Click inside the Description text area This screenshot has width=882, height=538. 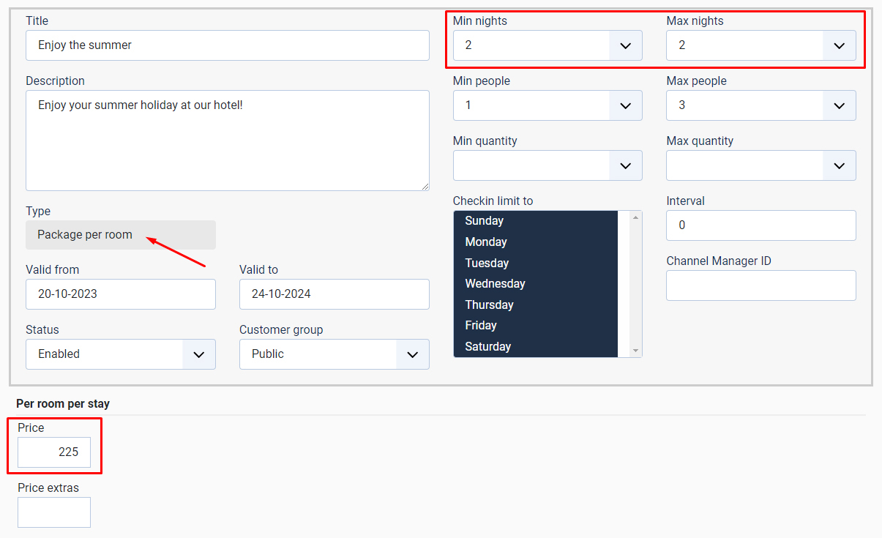coord(227,141)
